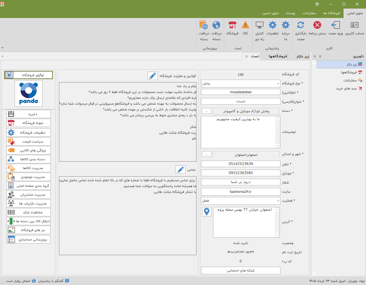Edit قوانین و مقررات فروشگاه with pencil icon
The height and width of the screenshot is (285, 366).
pos(153,76)
